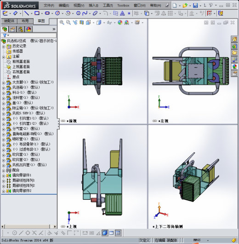Switch to the 草图 tab
The width and height of the screenshot is (239, 244).
point(41,21)
